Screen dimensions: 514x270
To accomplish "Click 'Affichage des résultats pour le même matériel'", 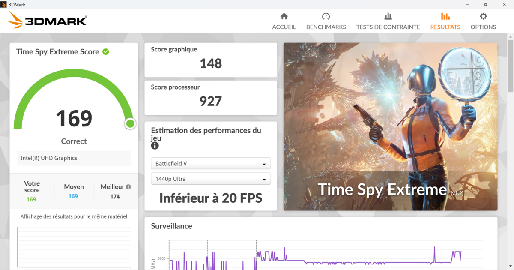I will pos(74,216).
